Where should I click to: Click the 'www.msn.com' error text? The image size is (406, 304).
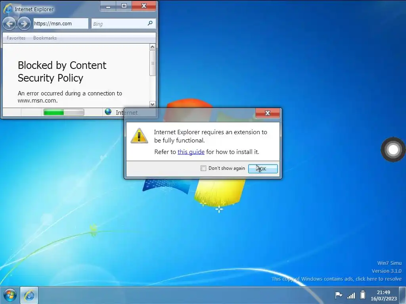click(38, 101)
